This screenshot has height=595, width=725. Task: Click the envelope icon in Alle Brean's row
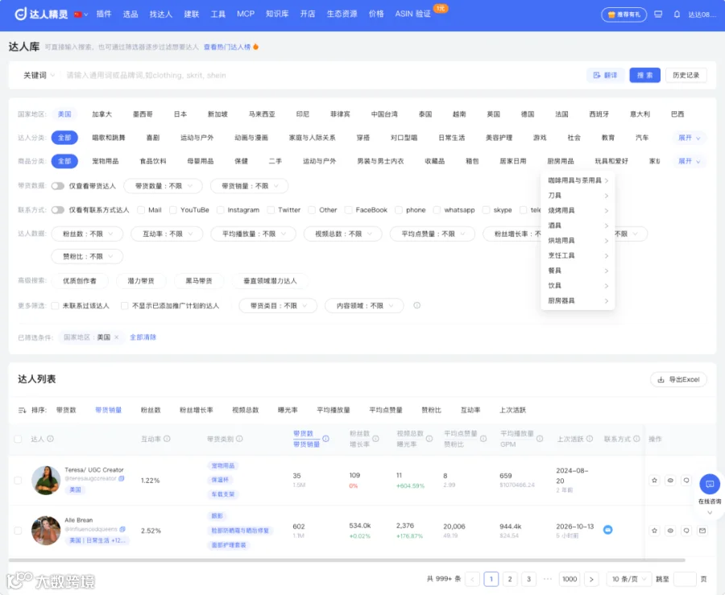[x=702, y=531]
